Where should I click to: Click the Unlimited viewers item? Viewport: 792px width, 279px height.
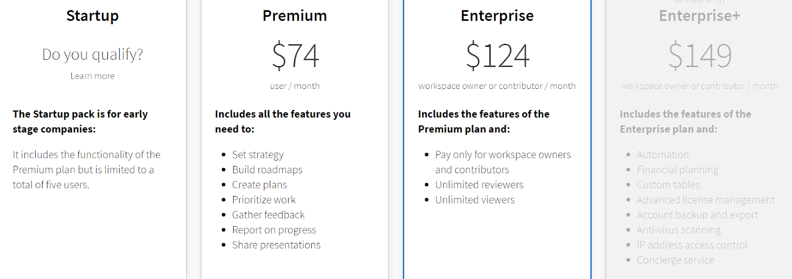(x=475, y=200)
